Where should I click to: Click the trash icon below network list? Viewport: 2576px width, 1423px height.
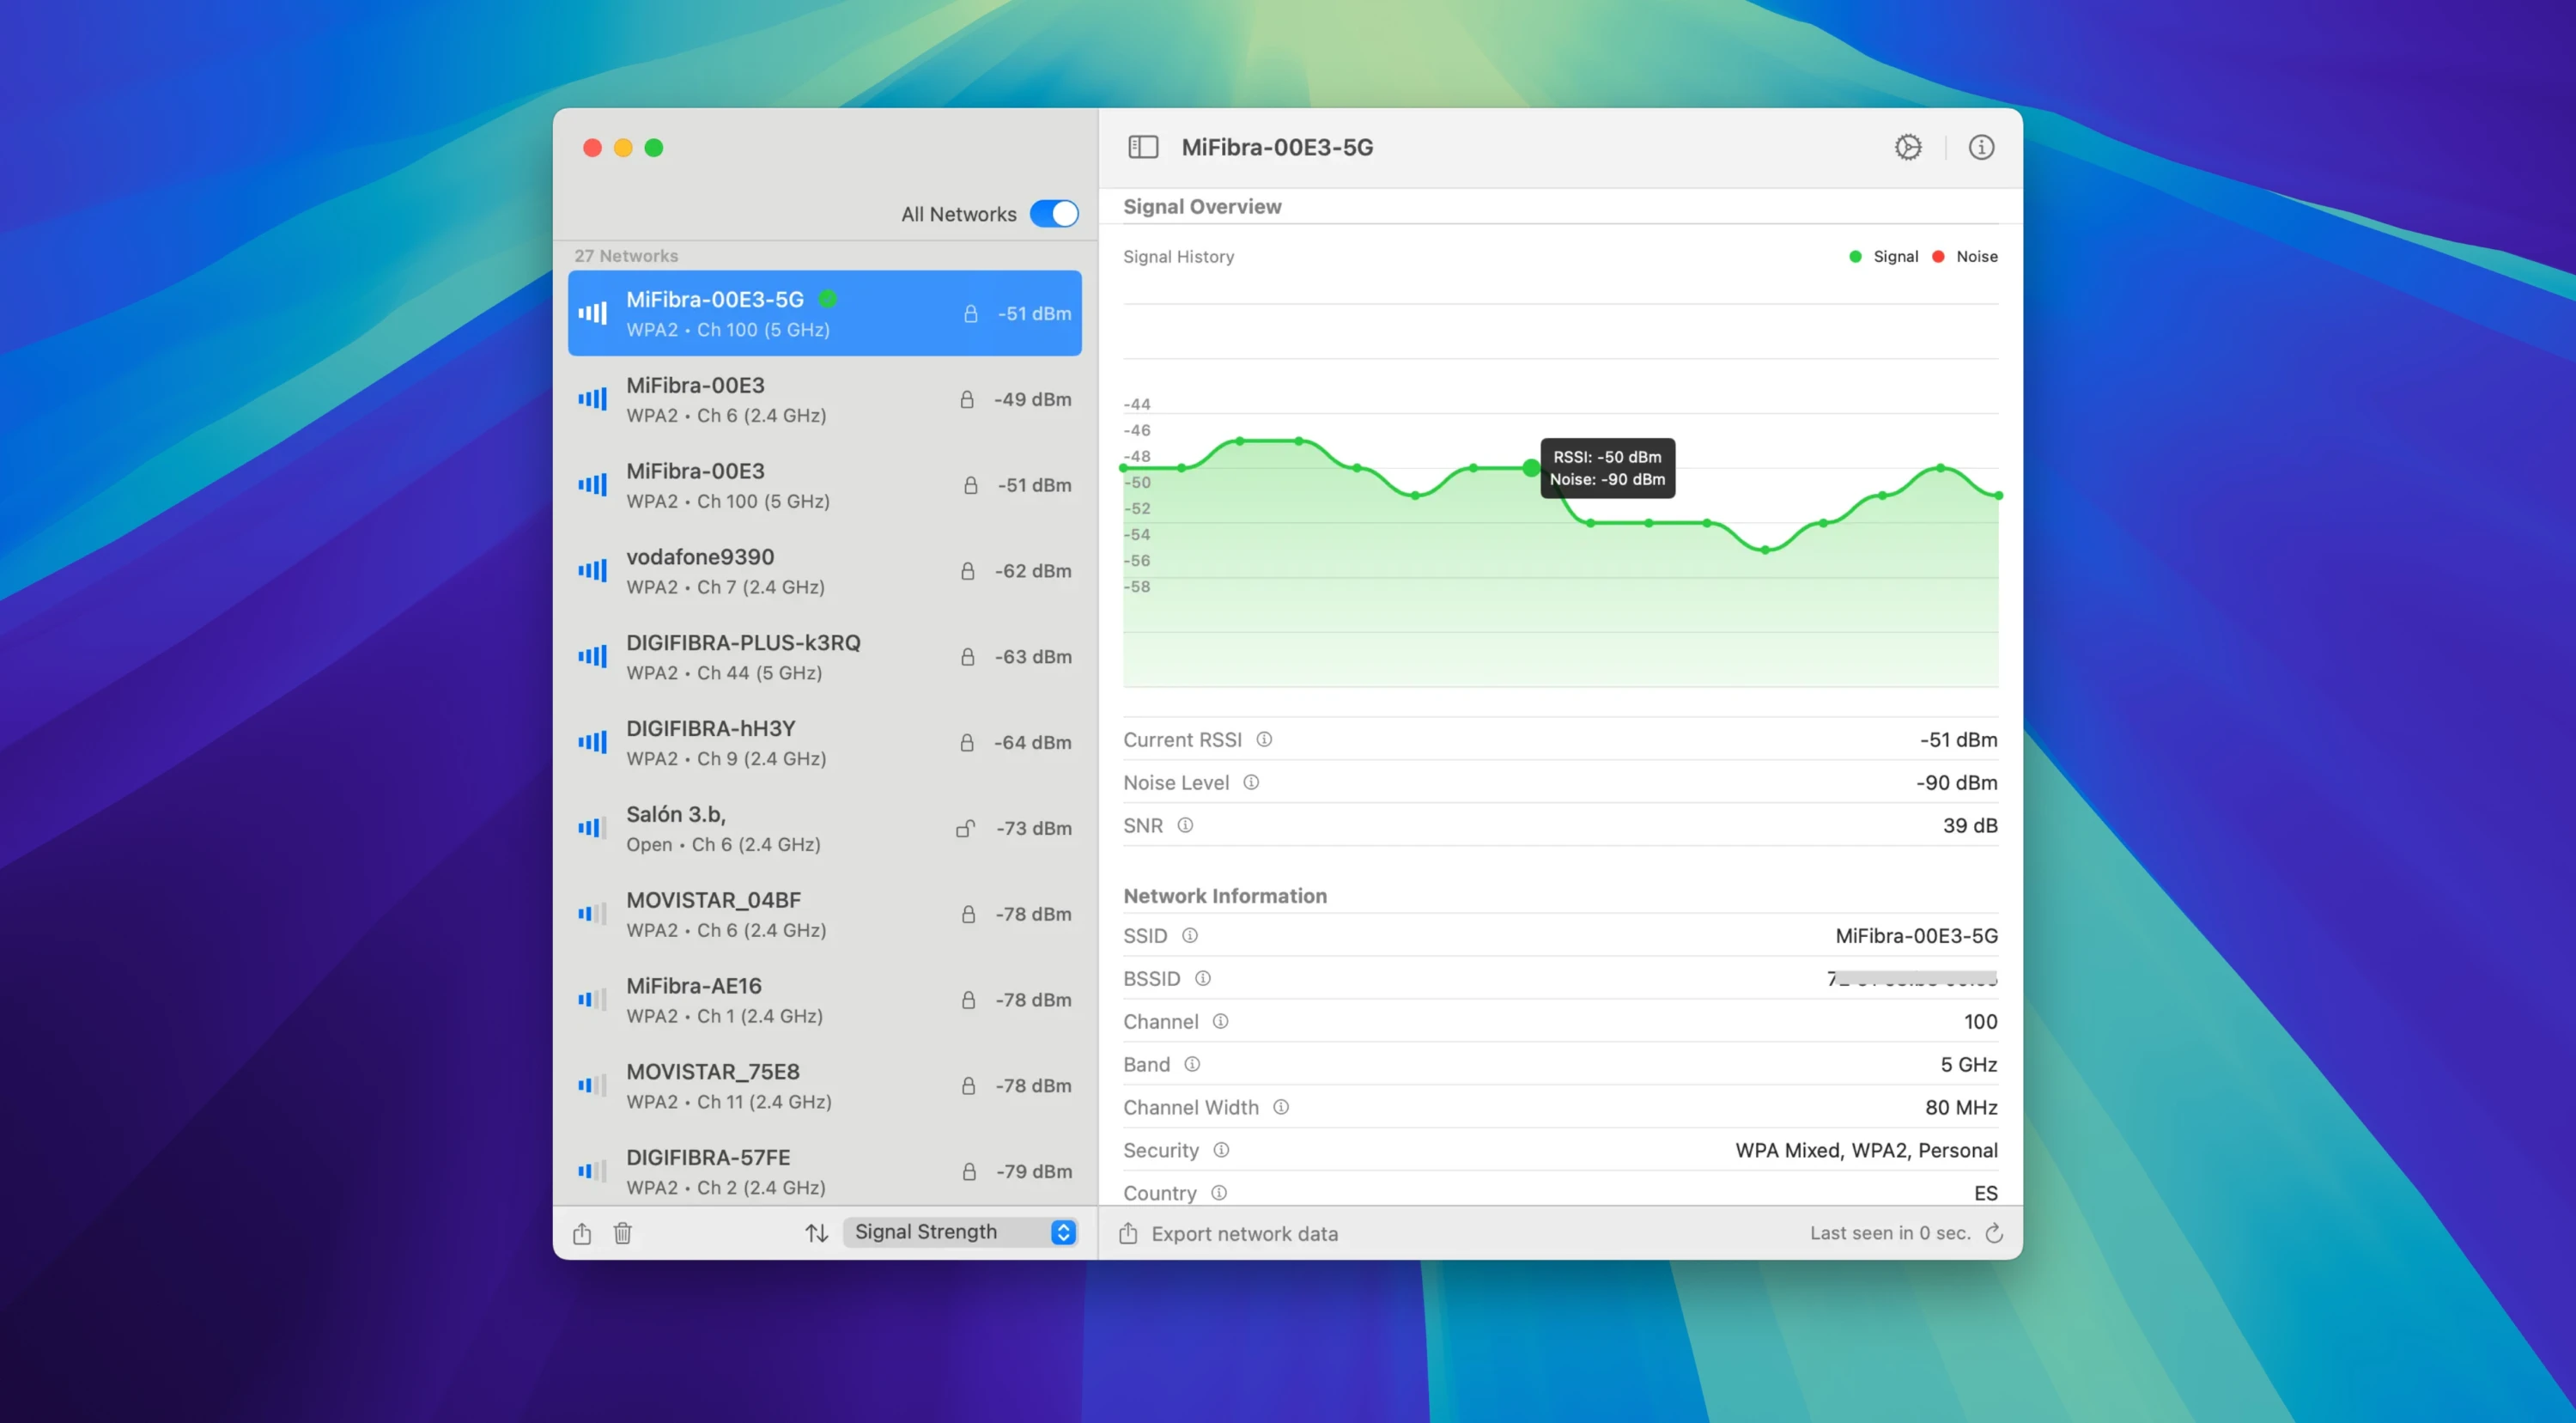point(622,1232)
